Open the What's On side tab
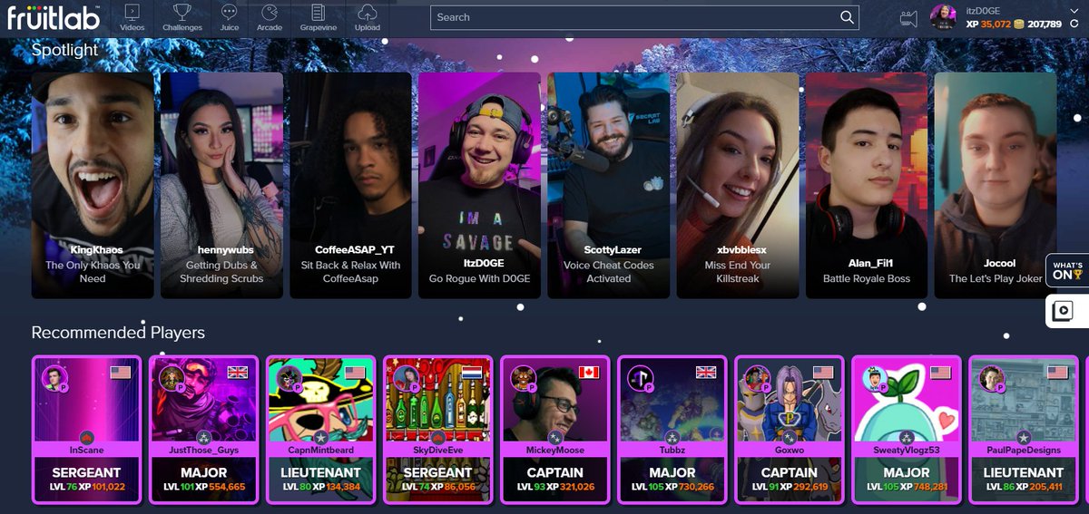The height and width of the screenshot is (514, 1089). 1067,270
